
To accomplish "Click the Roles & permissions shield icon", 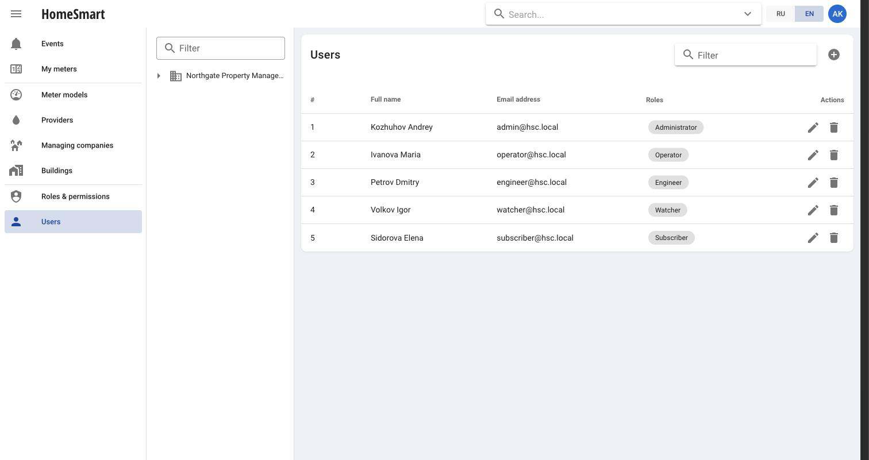I will pyautogui.click(x=16, y=196).
